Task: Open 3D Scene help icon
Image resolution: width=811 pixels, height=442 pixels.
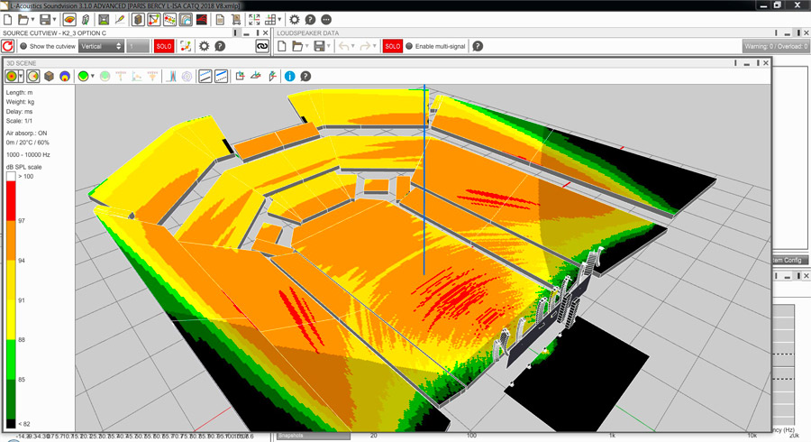Action: coord(305,77)
